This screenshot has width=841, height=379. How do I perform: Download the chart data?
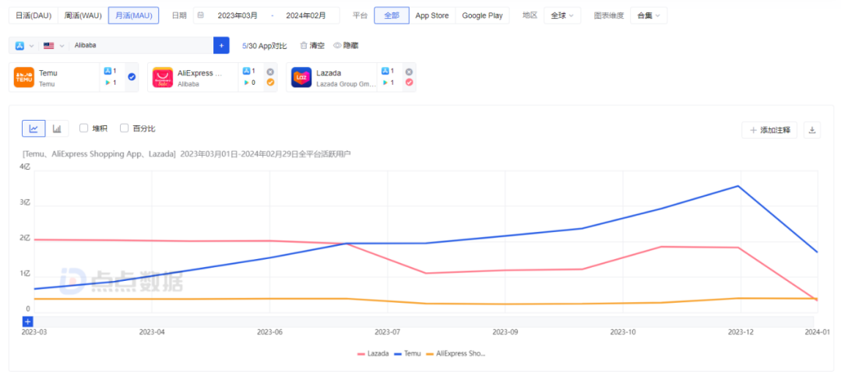pyautogui.click(x=812, y=130)
